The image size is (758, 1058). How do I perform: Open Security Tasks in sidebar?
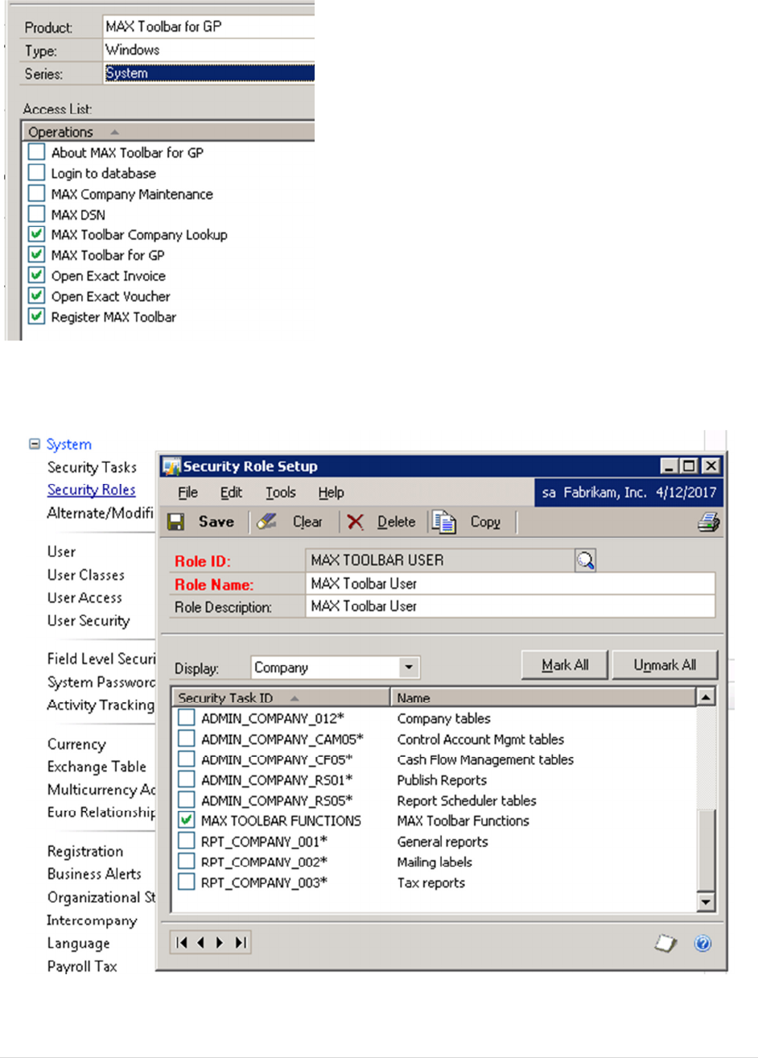pyautogui.click(x=92, y=467)
